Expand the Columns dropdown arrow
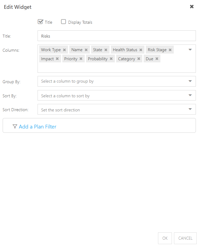Screen dimensions: 198x246 [x=190, y=50]
